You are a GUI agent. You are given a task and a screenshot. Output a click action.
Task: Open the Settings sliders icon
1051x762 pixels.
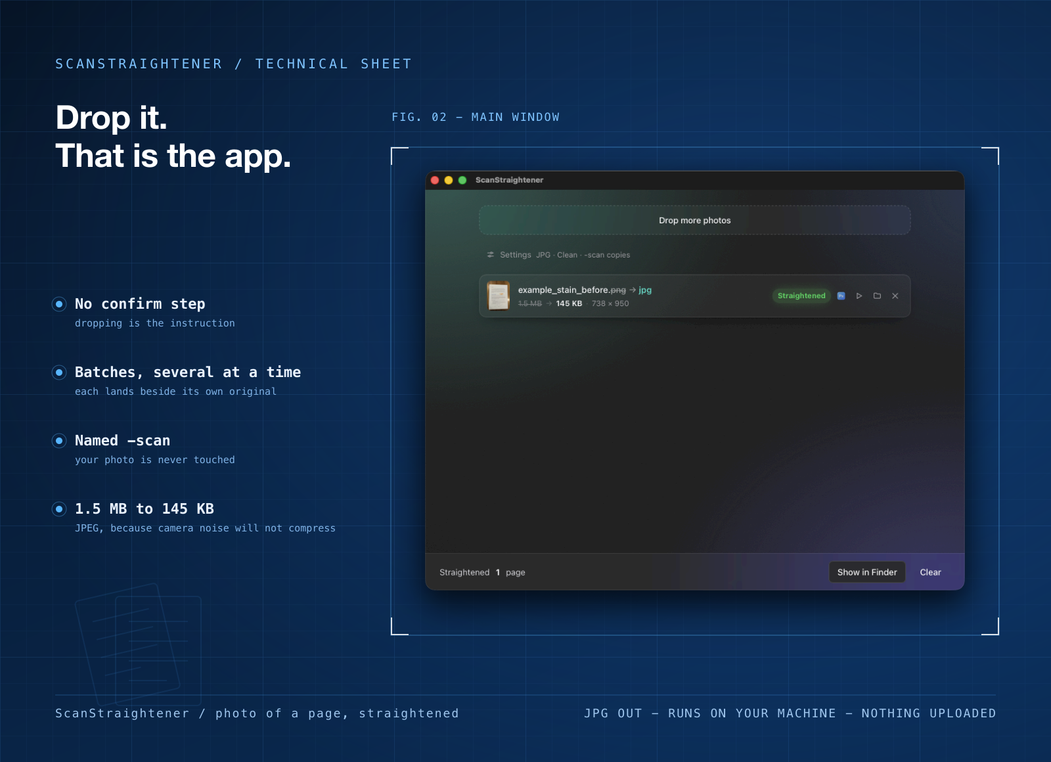pos(491,255)
